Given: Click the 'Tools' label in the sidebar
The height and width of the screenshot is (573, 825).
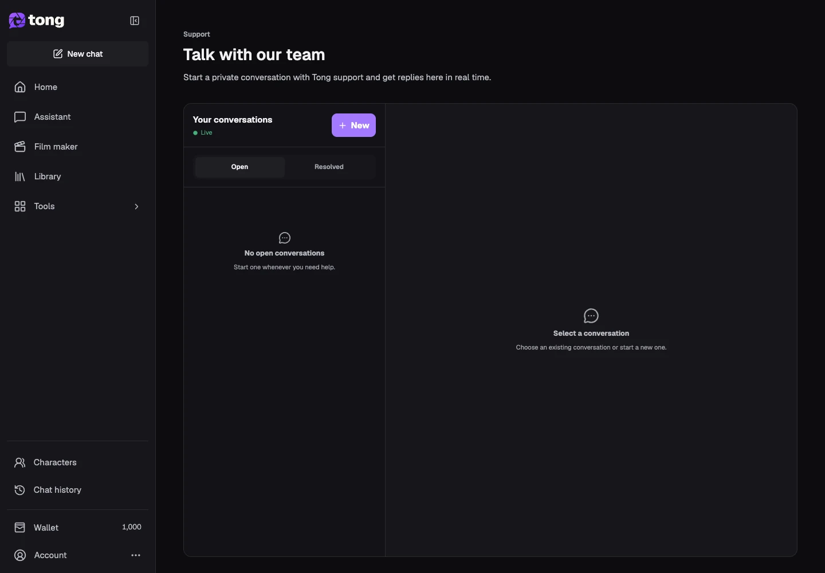Looking at the screenshot, I should tap(45, 206).
